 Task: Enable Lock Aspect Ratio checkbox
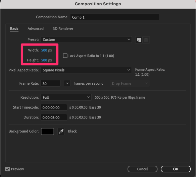coord(65,56)
